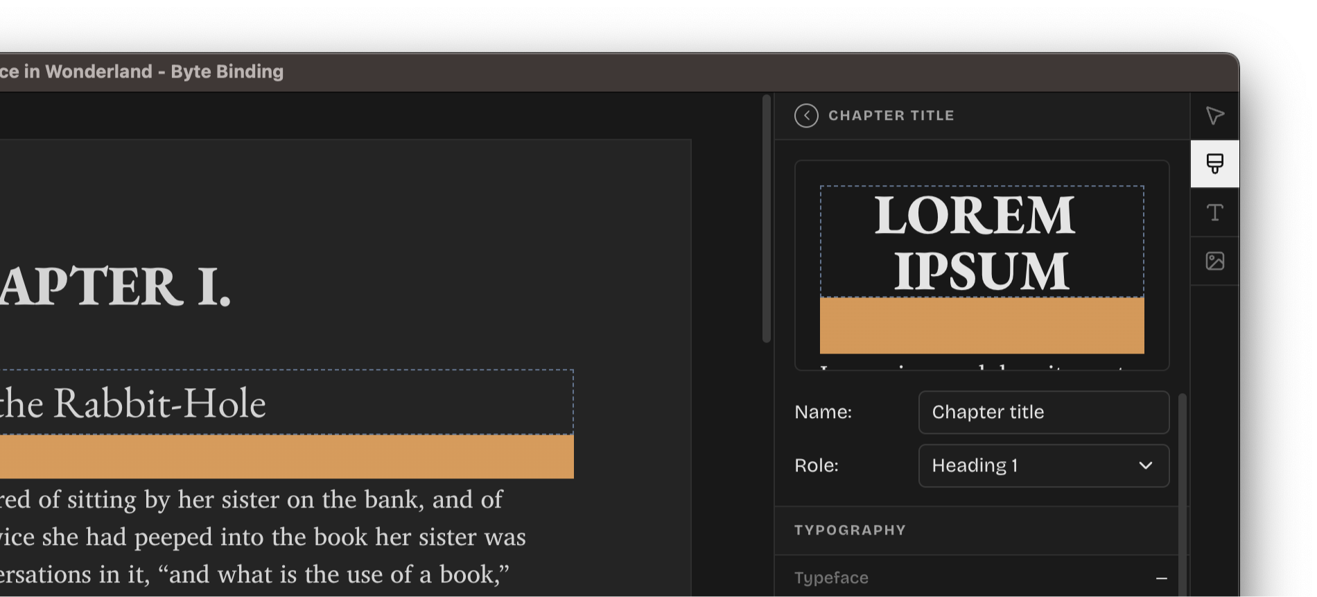Click the paragraph line about sitting by her sister
The width and height of the screenshot is (1317, 597).
point(251,500)
